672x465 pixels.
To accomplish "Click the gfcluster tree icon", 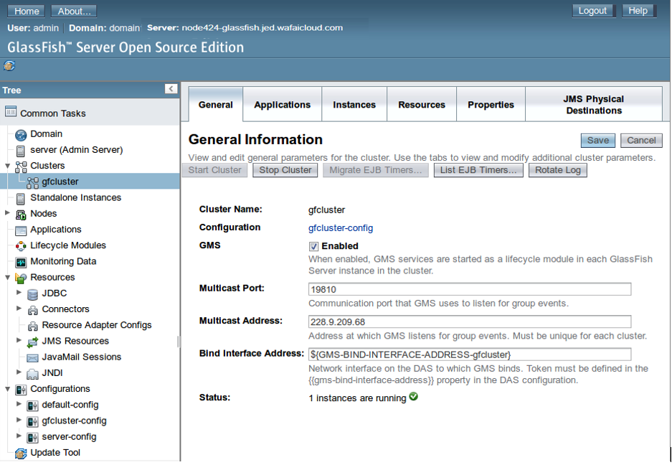I will tap(32, 183).
